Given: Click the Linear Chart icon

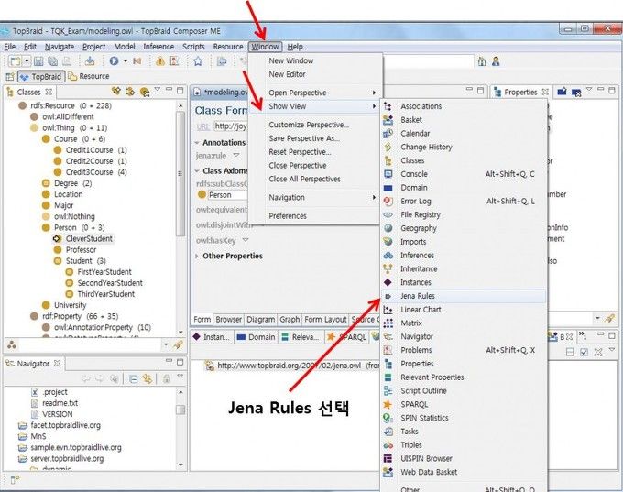Looking at the screenshot, I should [x=388, y=310].
